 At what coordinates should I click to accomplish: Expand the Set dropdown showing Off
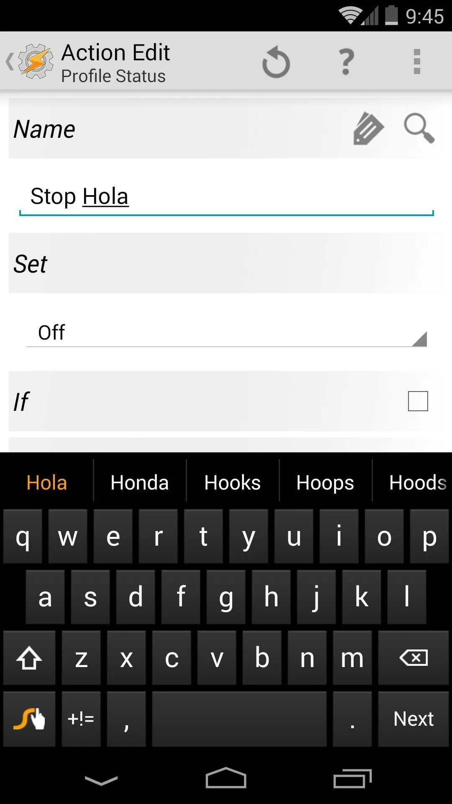[x=226, y=333]
